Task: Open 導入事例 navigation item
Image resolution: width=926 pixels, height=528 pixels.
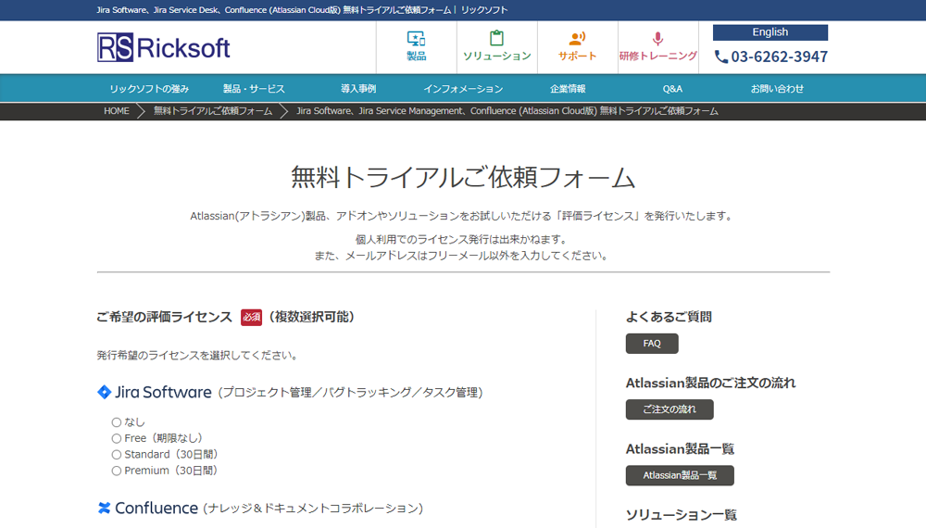Action: coord(358,89)
